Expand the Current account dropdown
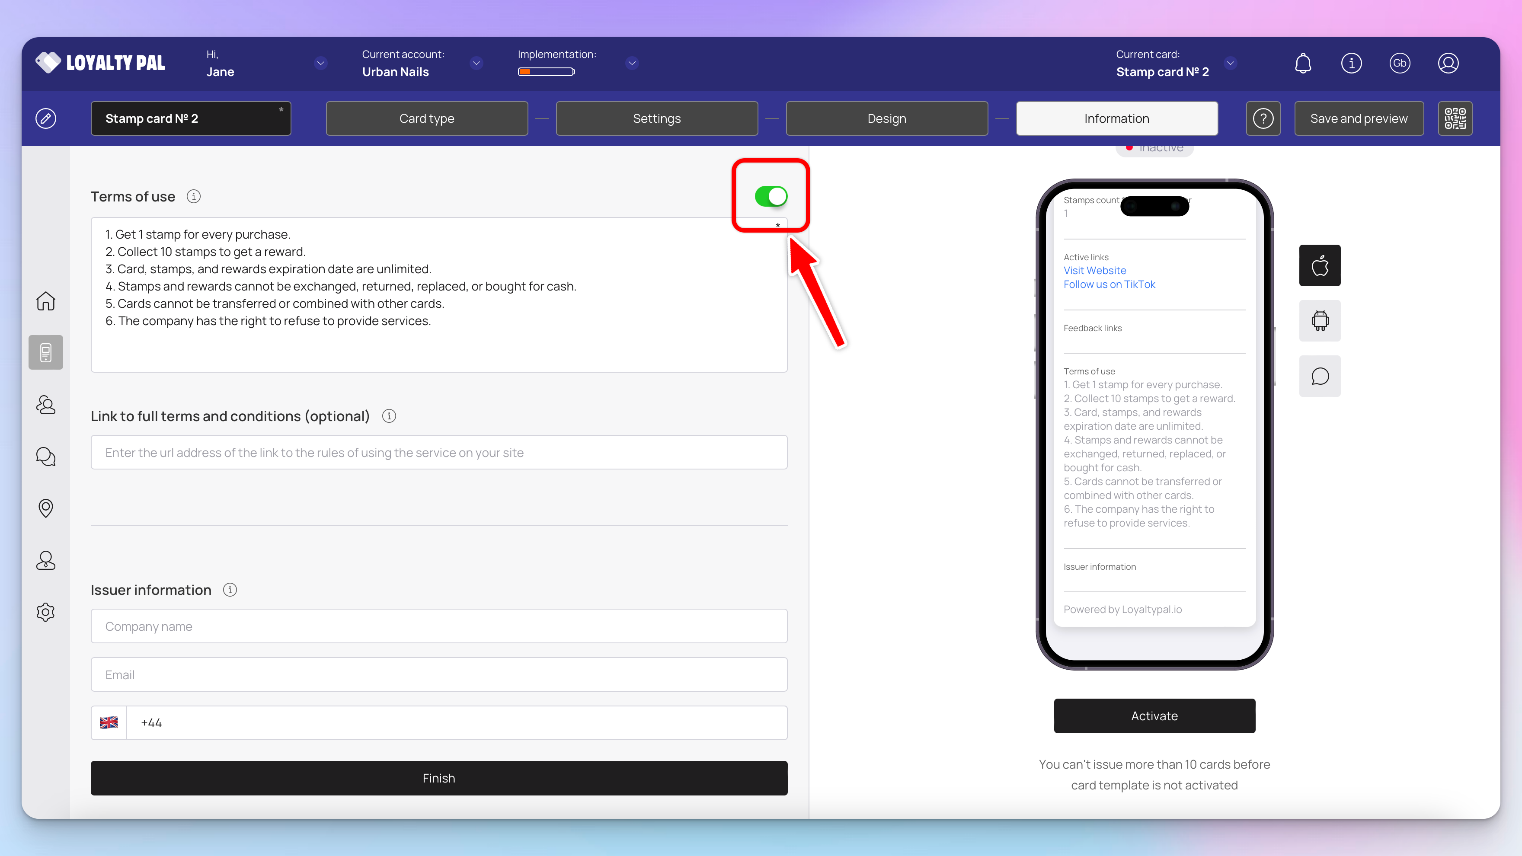The height and width of the screenshot is (856, 1522). [476, 63]
